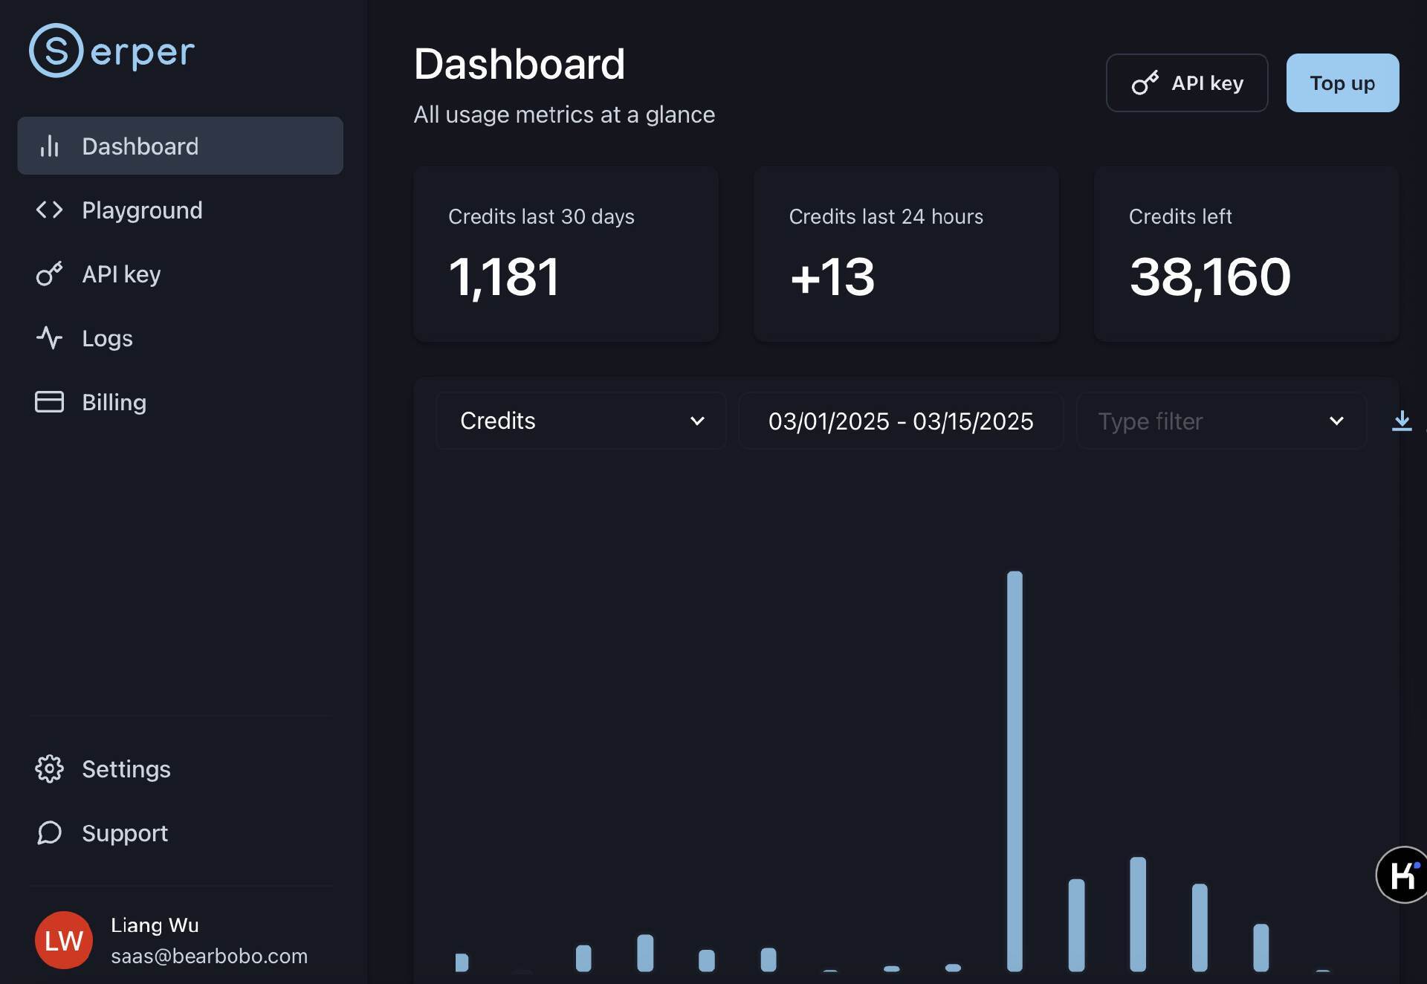Download chart data with the download icon
Image resolution: width=1427 pixels, height=984 pixels.
(x=1402, y=421)
